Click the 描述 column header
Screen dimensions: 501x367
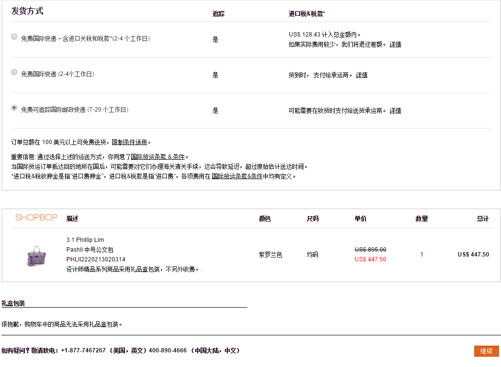72,219
